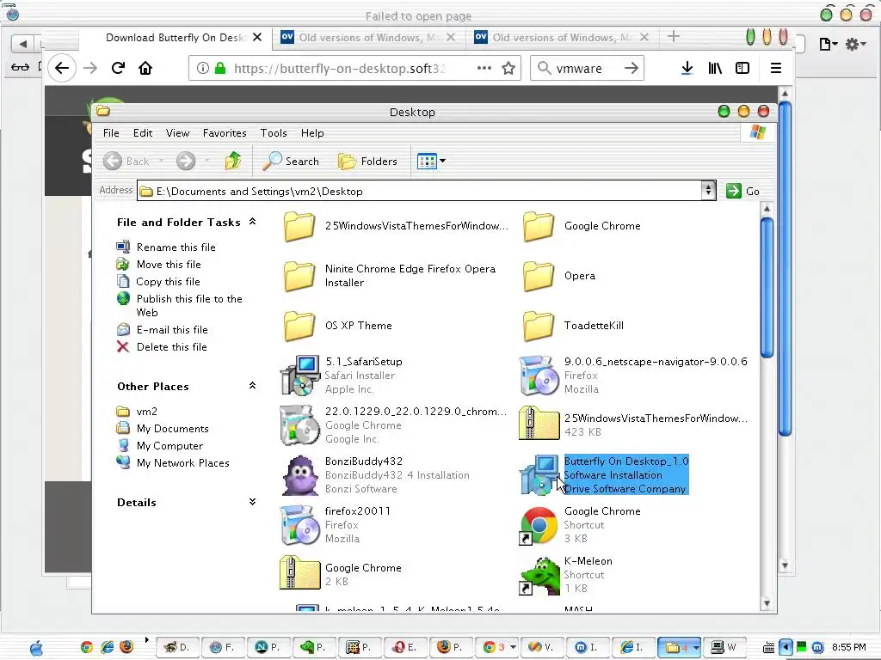Select the 25WindowsVistaThemes zip file, 423 KB
This screenshot has width=881, height=660.
[x=539, y=423]
